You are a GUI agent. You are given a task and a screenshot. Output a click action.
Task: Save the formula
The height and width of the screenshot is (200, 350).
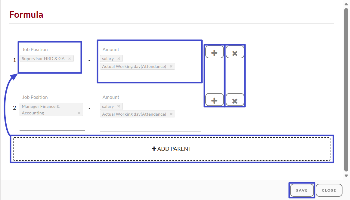tap(302, 190)
